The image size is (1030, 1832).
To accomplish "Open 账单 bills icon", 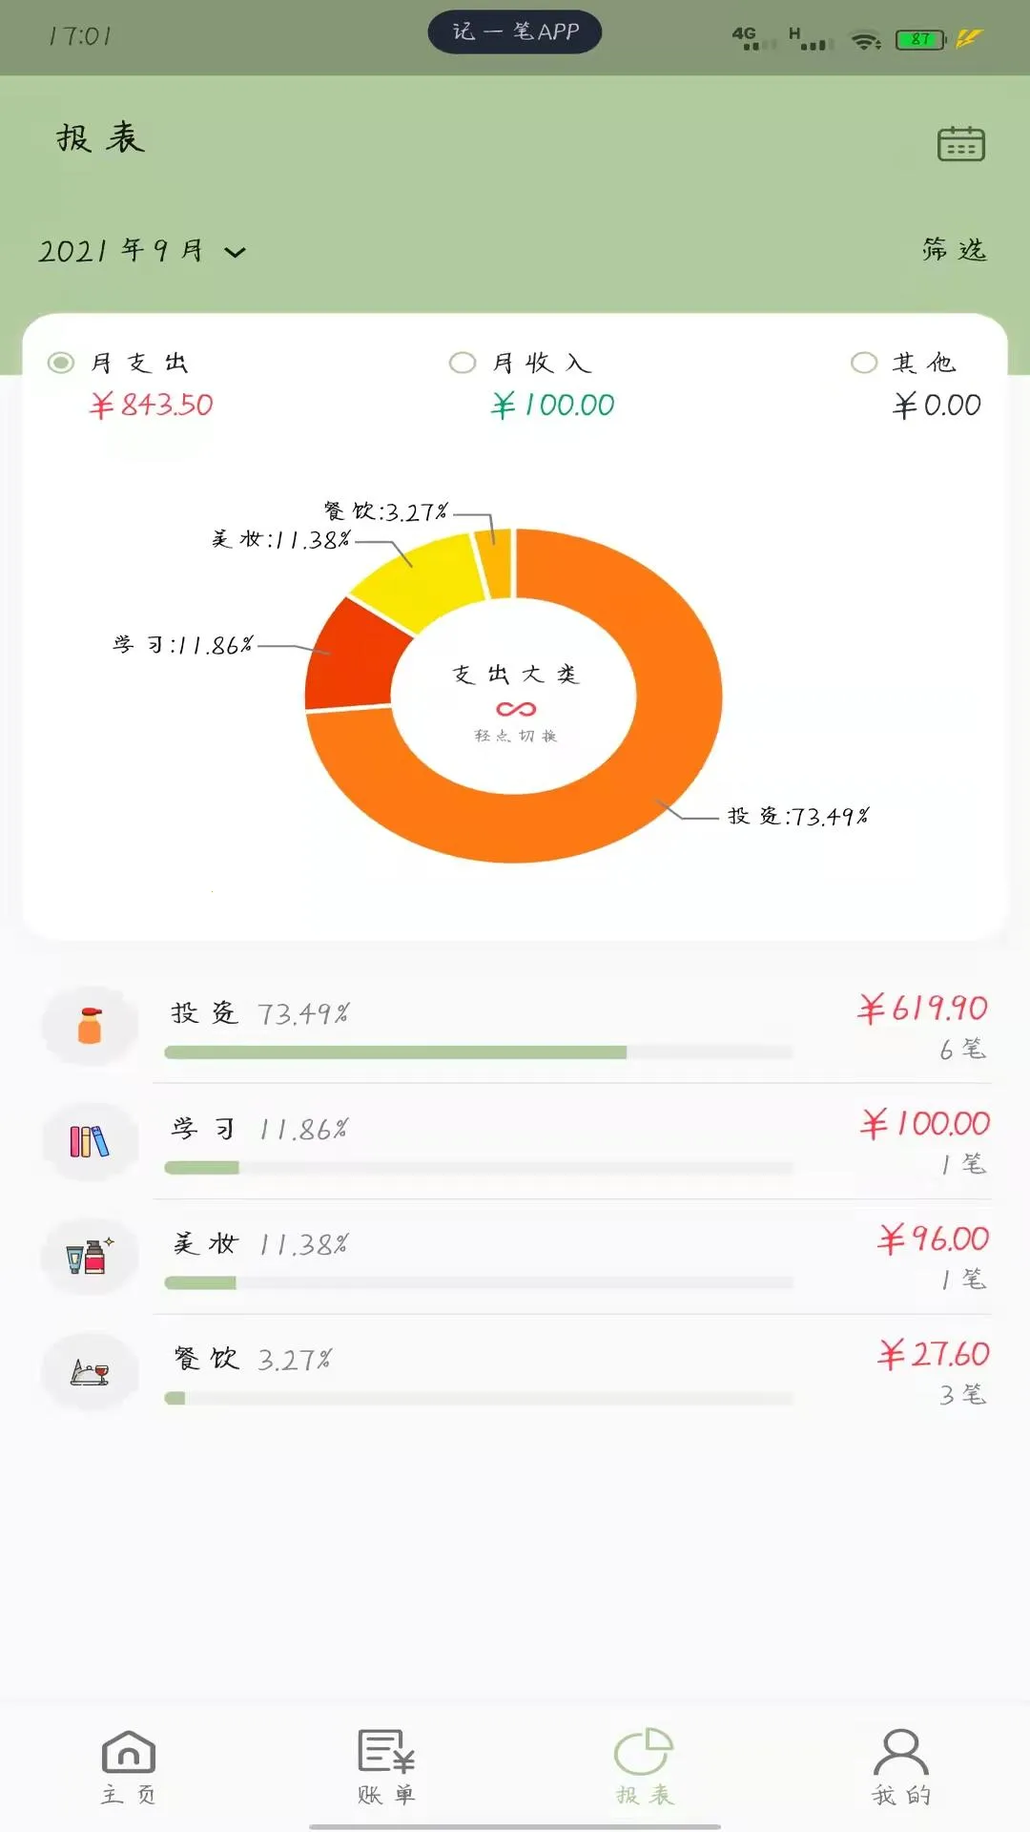I will [385, 1753].
